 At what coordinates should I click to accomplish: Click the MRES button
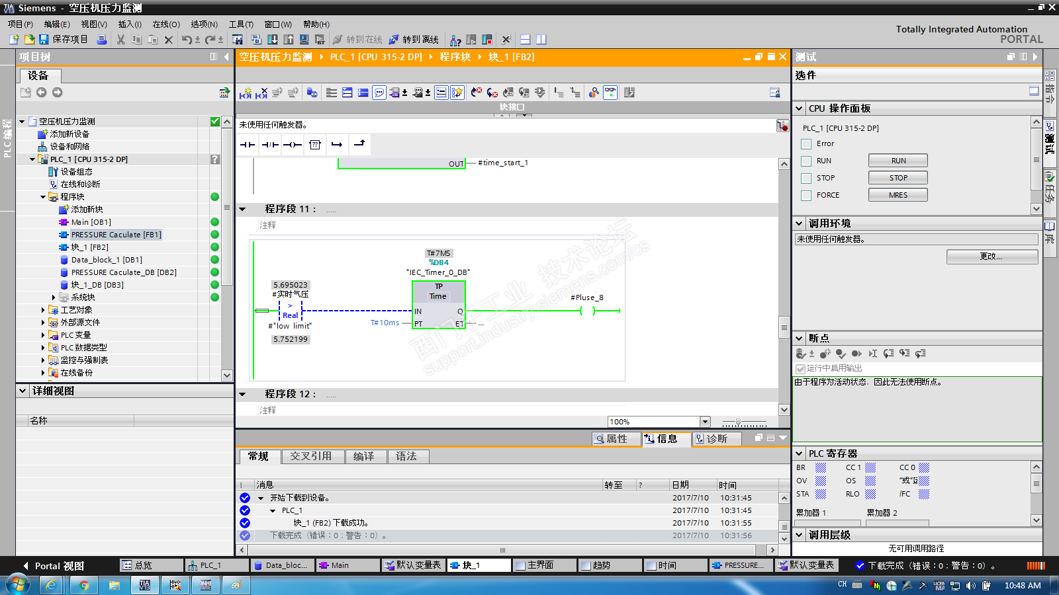point(898,195)
